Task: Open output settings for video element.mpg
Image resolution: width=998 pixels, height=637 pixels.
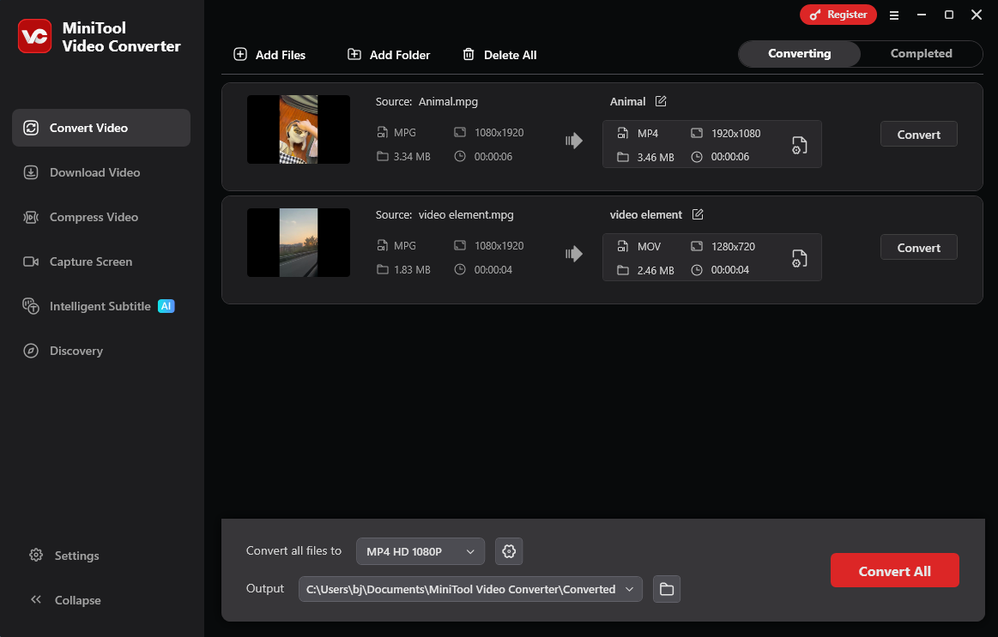Action: pos(799,257)
